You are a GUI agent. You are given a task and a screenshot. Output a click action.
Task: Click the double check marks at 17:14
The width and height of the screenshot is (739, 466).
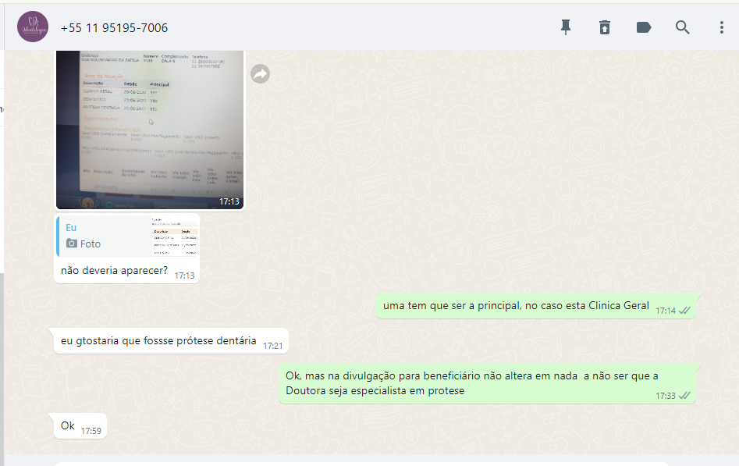point(684,310)
